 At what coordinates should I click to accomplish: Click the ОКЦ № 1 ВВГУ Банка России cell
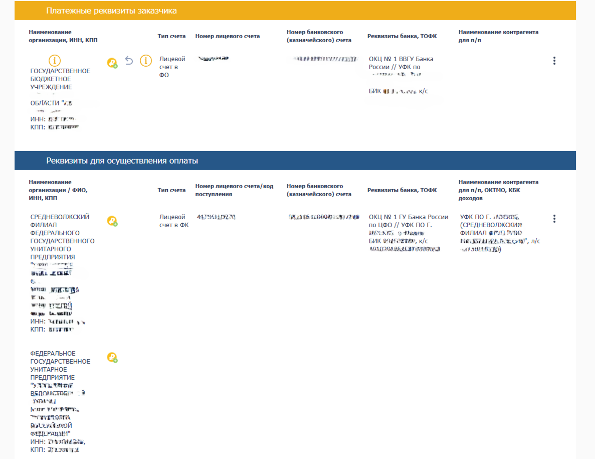click(401, 75)
